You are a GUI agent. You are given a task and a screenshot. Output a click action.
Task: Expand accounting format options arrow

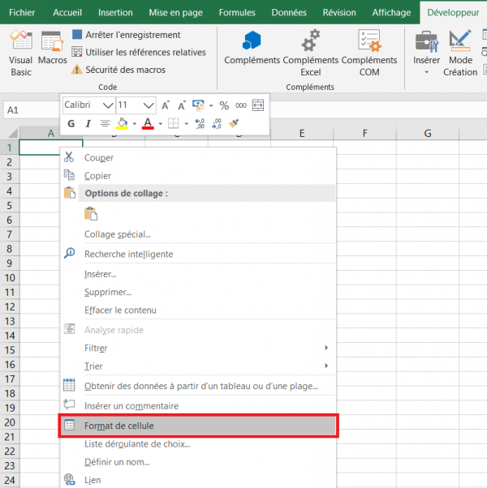[211, 106]
